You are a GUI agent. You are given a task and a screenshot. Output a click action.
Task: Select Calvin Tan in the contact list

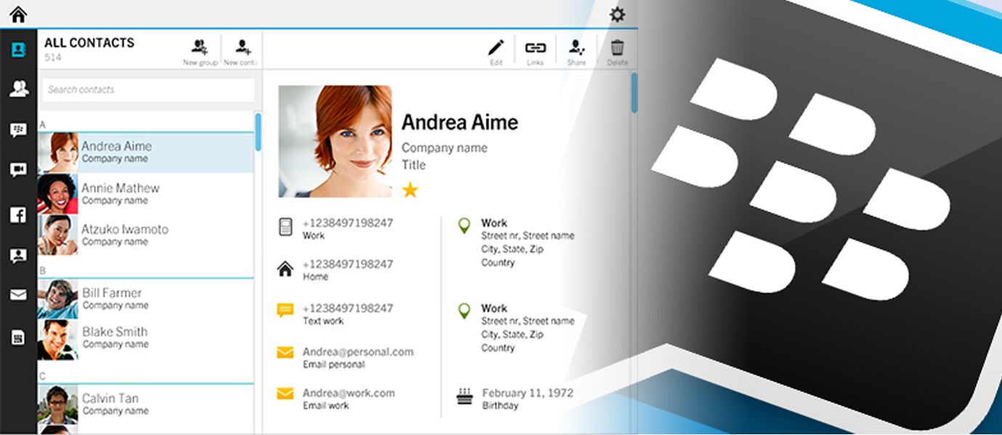coord(146,404)
